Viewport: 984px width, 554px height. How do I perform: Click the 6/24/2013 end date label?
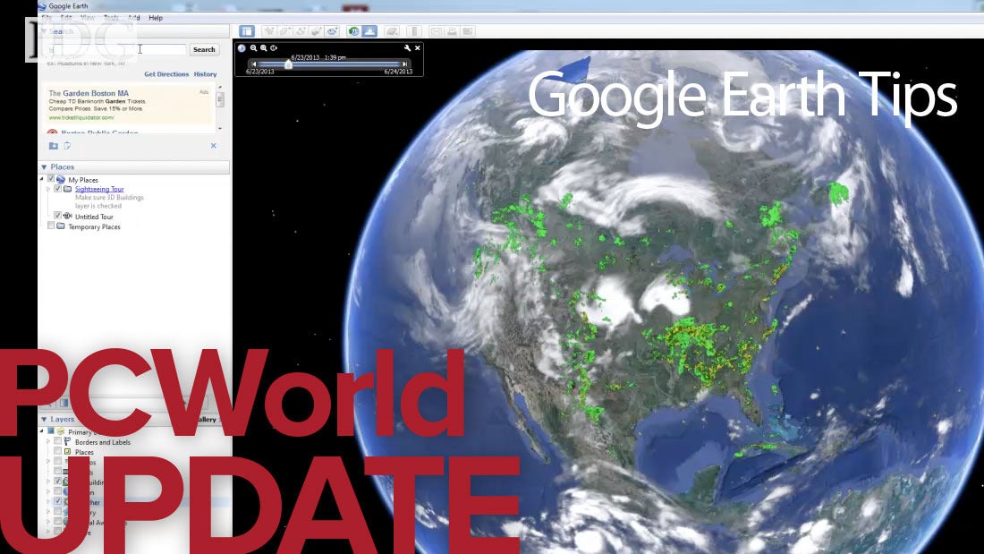point(398,72)
